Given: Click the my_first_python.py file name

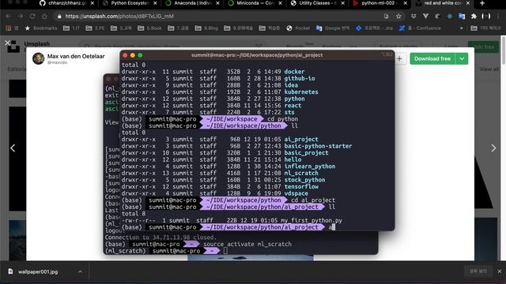Looking at the screenshot, I should click(x=311, y=220).
